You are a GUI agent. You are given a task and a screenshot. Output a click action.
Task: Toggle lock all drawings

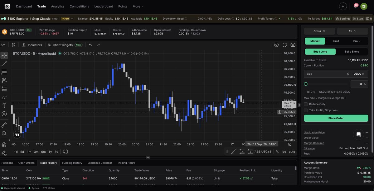[4, 153]
